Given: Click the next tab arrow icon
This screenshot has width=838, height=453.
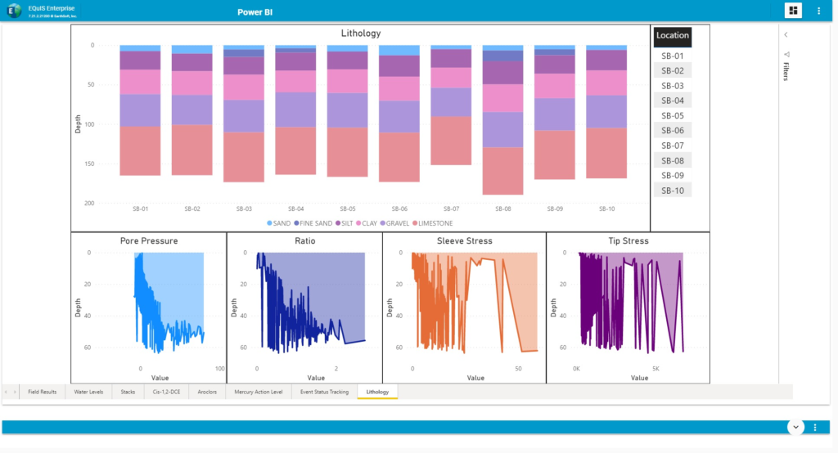Looking at the screenshot, I should 14,392.
